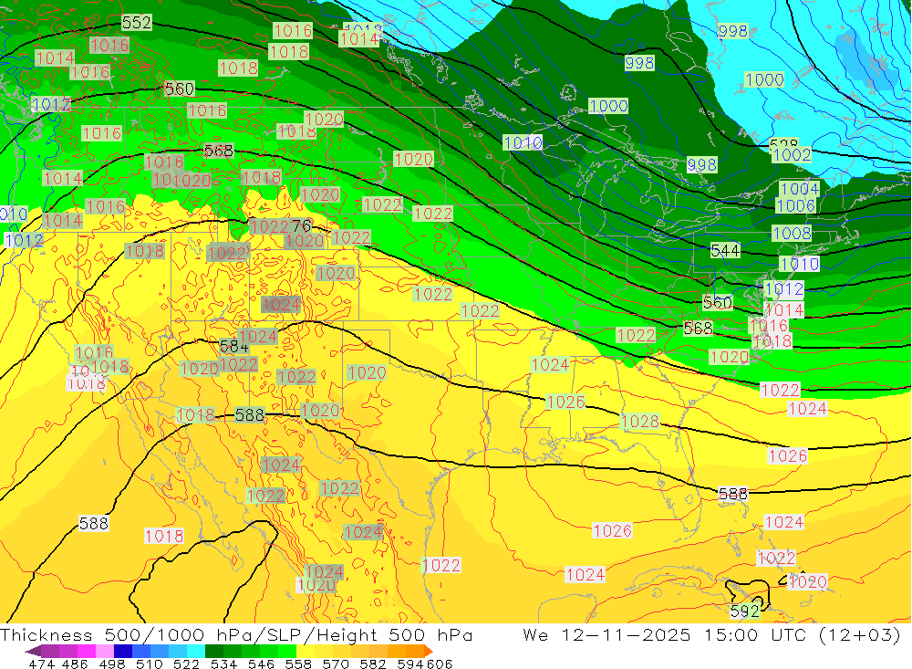Click the legend value 522

[x=187, y=664]
